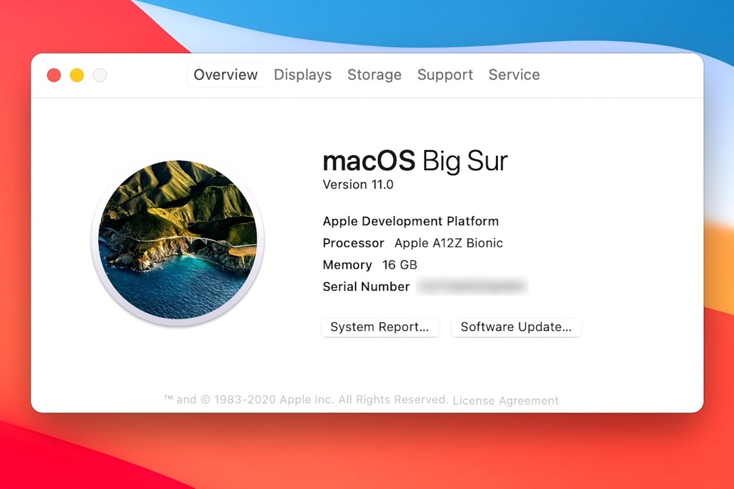The height and width of the screenshot is (489, 734).
Task: Click the blurred serial number value
Action: pos(472,286)
